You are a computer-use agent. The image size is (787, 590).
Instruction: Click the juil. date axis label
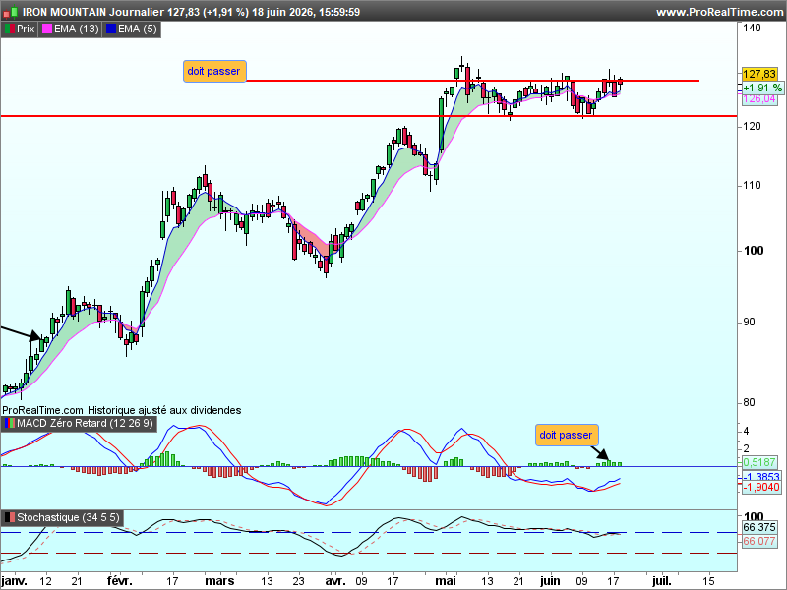661,581
